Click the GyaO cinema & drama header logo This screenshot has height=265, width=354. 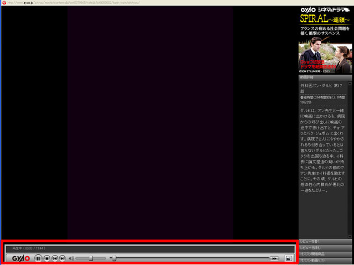pyautogui.click(x=325, y=10)
